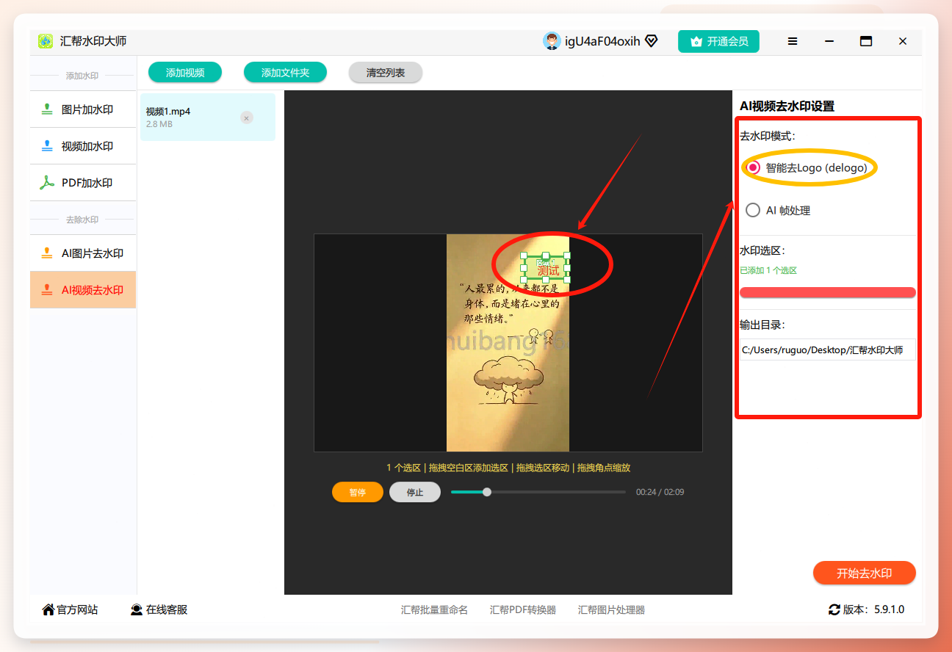Switch to AI视频去水印 section
The image size is (952, 652).
[x=83, y=290]
